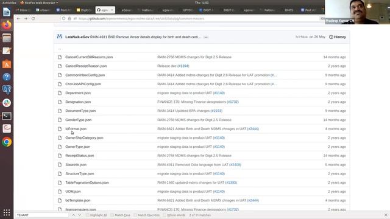This screenshot has width=390, height=219.
Task: Launch Google Chrome from the dock
Action: (x=7, y=142)
